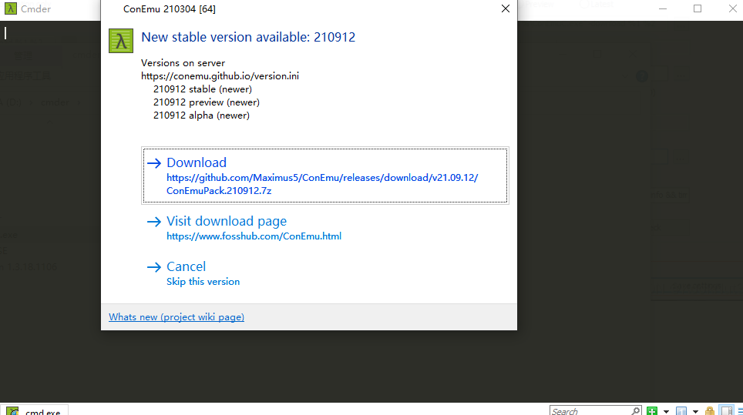Image resolution: width=743 pixels, height=415 pixels.
Task: Open the console list dropdown arrow
Action: [x=695, y=411]
